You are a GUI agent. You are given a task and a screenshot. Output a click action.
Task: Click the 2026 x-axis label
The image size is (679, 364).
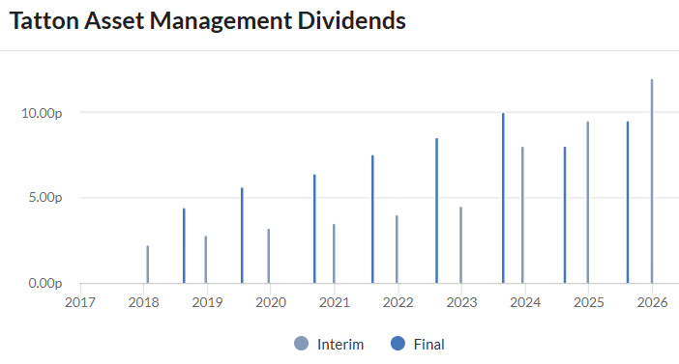[x=652, y=302]
